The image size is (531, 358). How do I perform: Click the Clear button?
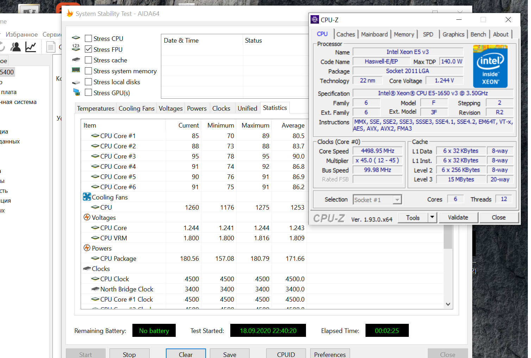pyautogui.click(x=186, y=354)
